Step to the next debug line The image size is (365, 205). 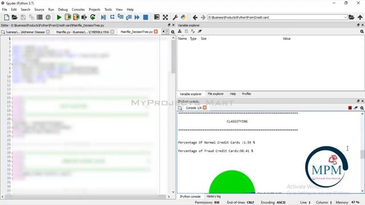tap(112, 17)
